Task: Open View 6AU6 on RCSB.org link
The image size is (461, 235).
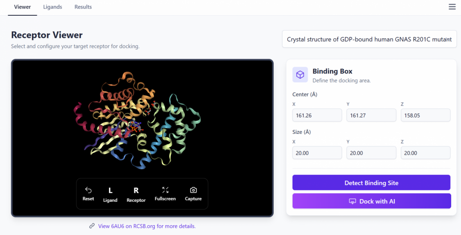Action: tap(147, 226)
